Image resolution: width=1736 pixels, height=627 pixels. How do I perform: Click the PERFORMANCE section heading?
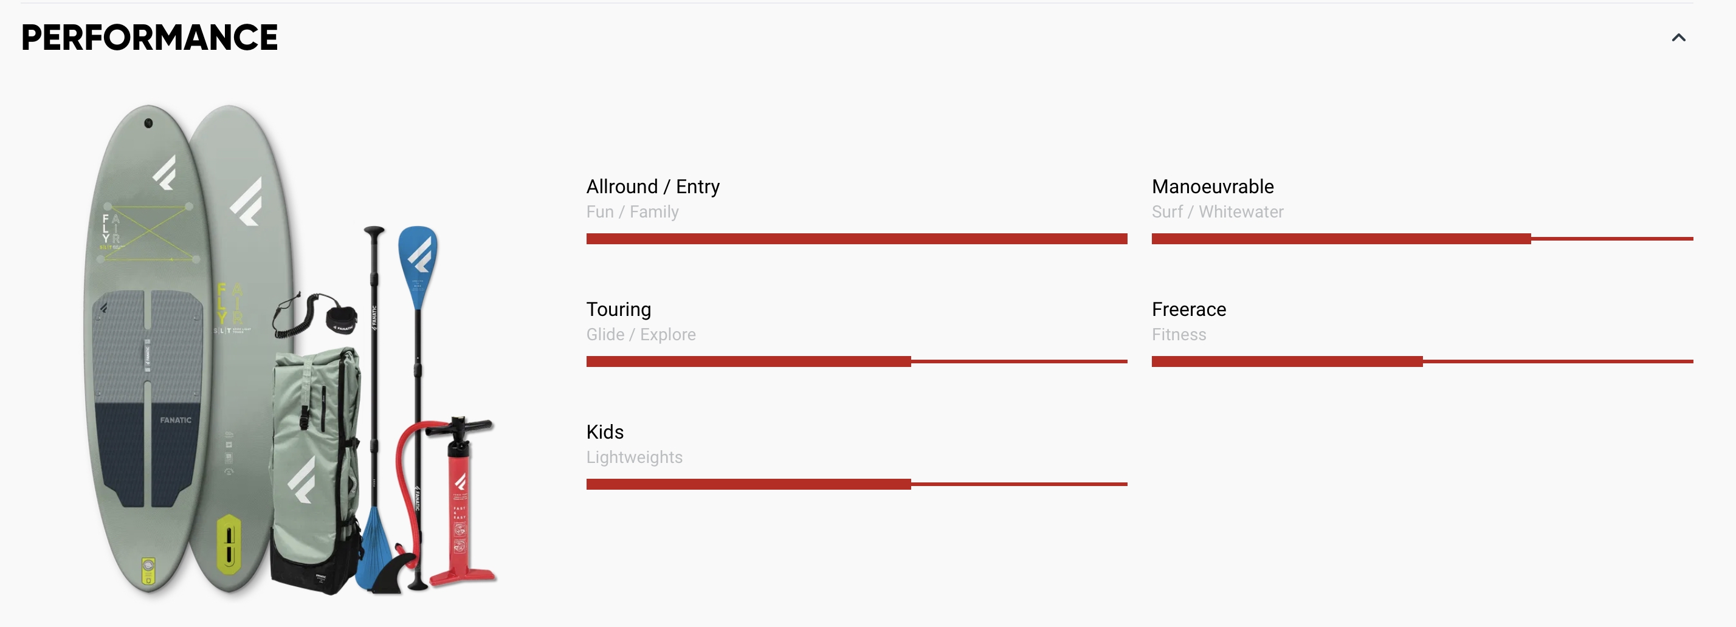(x=150, y=38)
